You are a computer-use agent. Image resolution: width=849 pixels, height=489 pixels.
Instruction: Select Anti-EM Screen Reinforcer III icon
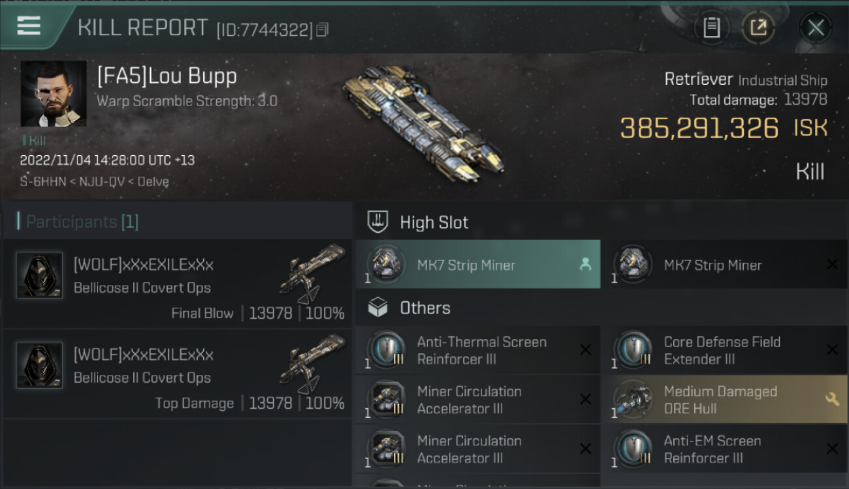[632, 449]
